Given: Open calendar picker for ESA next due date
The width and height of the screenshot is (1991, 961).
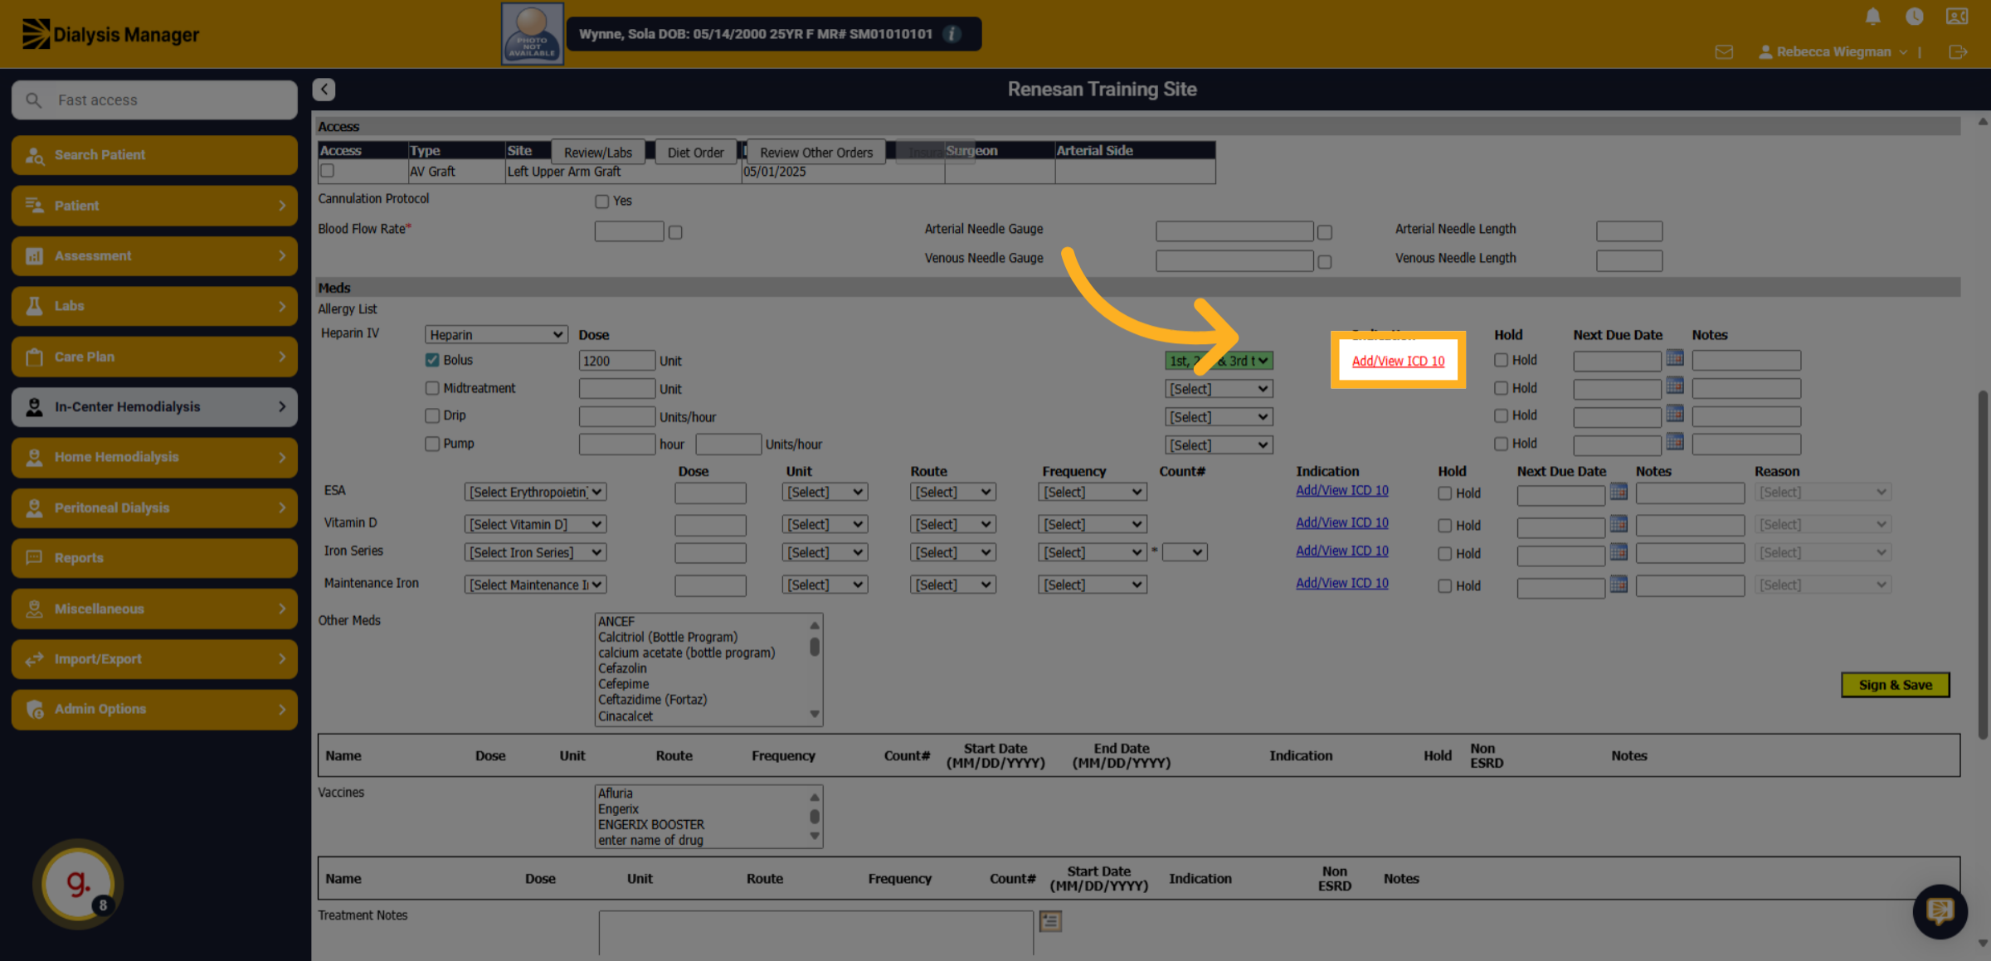Looking at the screenshot, I should [x=1619, y=491].
